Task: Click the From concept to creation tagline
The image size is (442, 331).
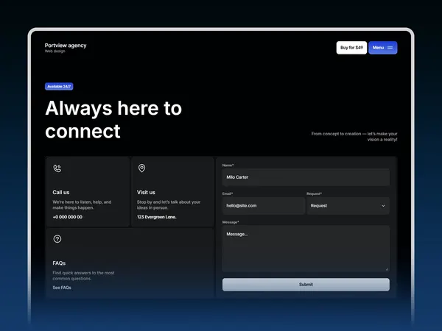Action: click(354, 137)
